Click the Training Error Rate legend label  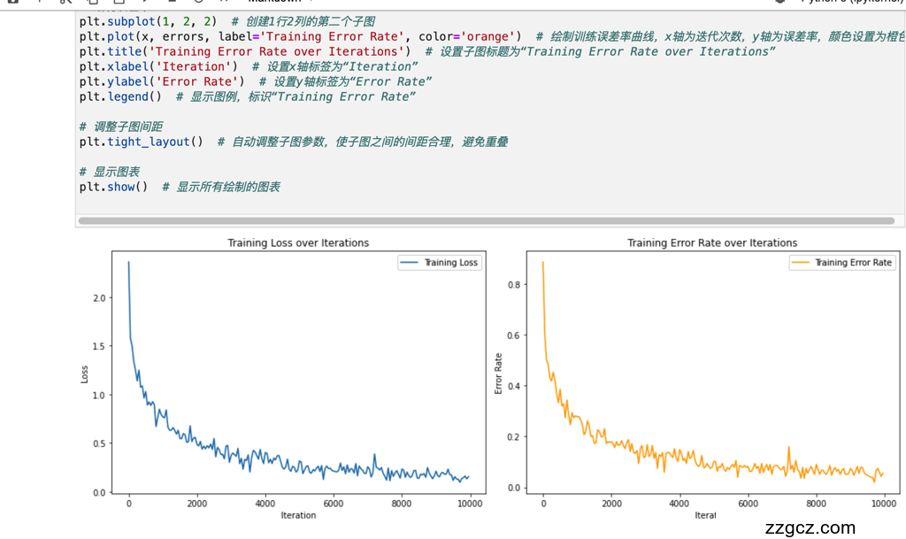pyautogui.click(x=853, y=263)
